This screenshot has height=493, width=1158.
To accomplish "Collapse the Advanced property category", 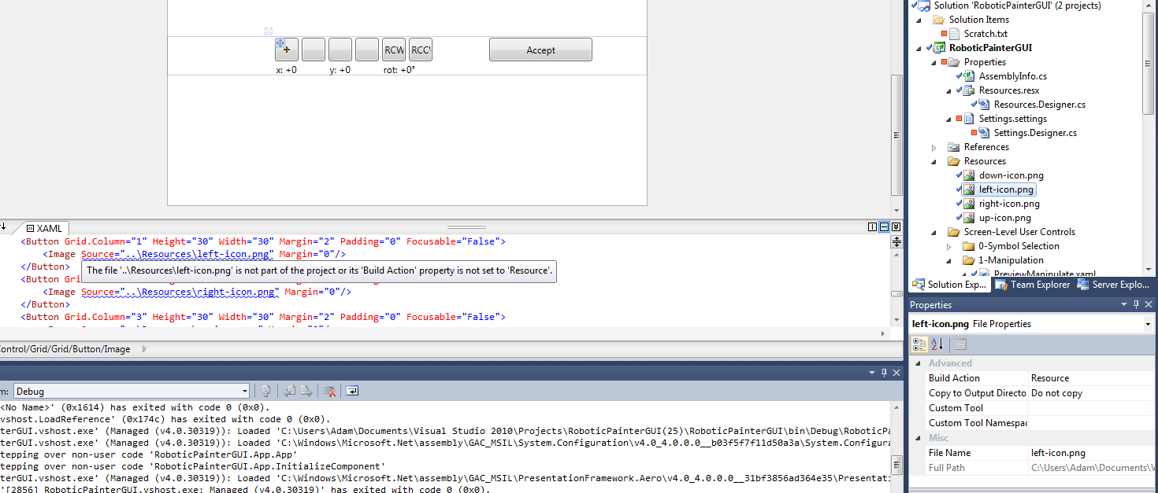I will [916, 363].
